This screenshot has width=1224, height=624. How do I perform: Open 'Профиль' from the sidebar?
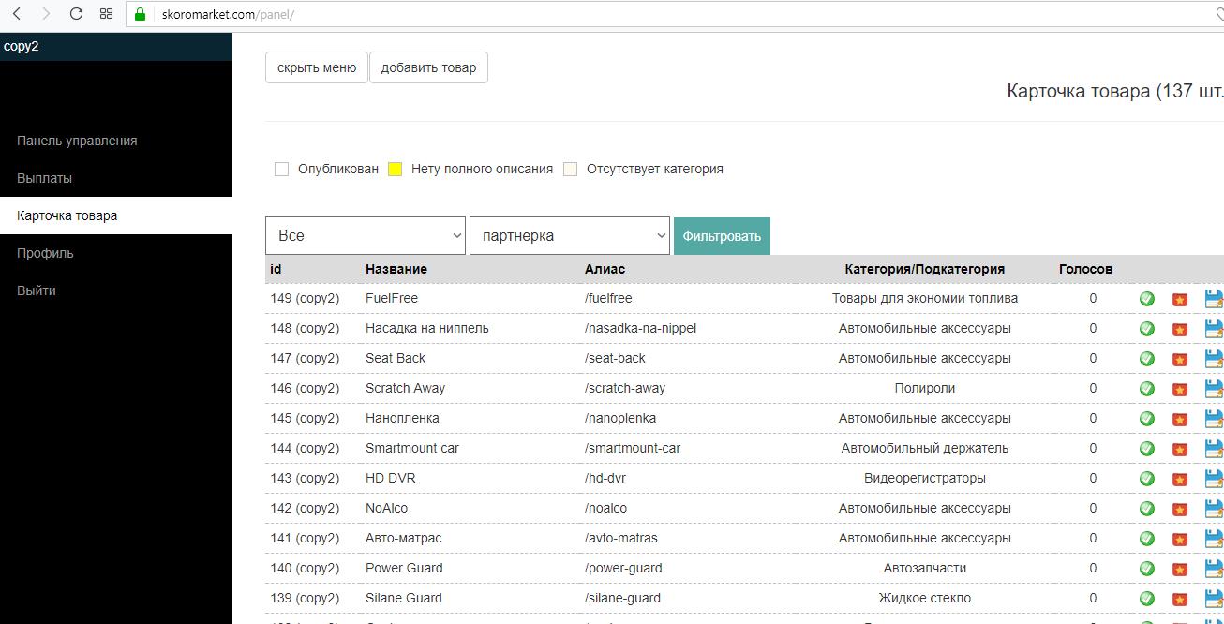(45, 253)
